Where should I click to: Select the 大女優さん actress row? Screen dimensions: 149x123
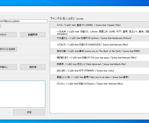coord(99,38)
